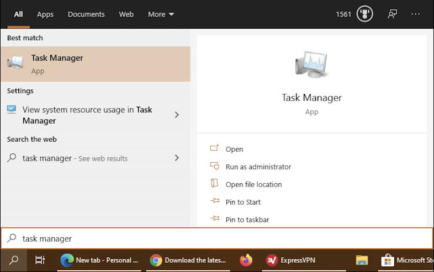The height and width of the screenshot is (272, 434).
Task: Expand the More filter dropdown
Action: [161, 14]
